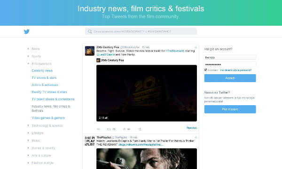
Task: Follow 20th Century Fox via person icon
Action: (140, 129)
